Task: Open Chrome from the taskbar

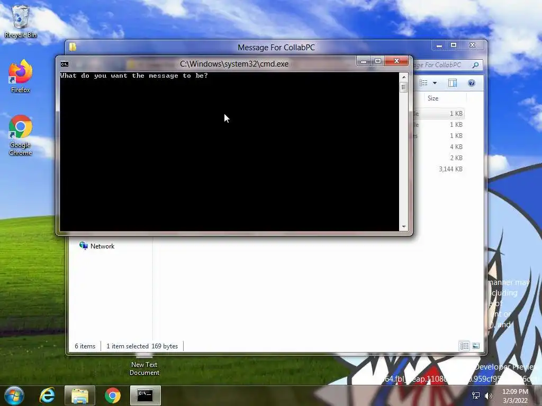Action: pos(112,395)
